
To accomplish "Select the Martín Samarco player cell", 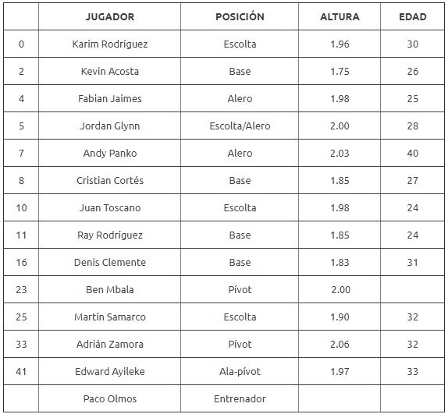I will (x=110, y=317).
